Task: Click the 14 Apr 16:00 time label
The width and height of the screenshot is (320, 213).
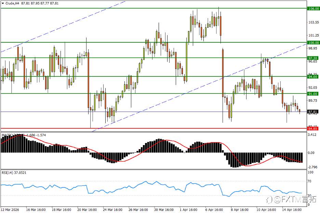Action: [292, 210]
